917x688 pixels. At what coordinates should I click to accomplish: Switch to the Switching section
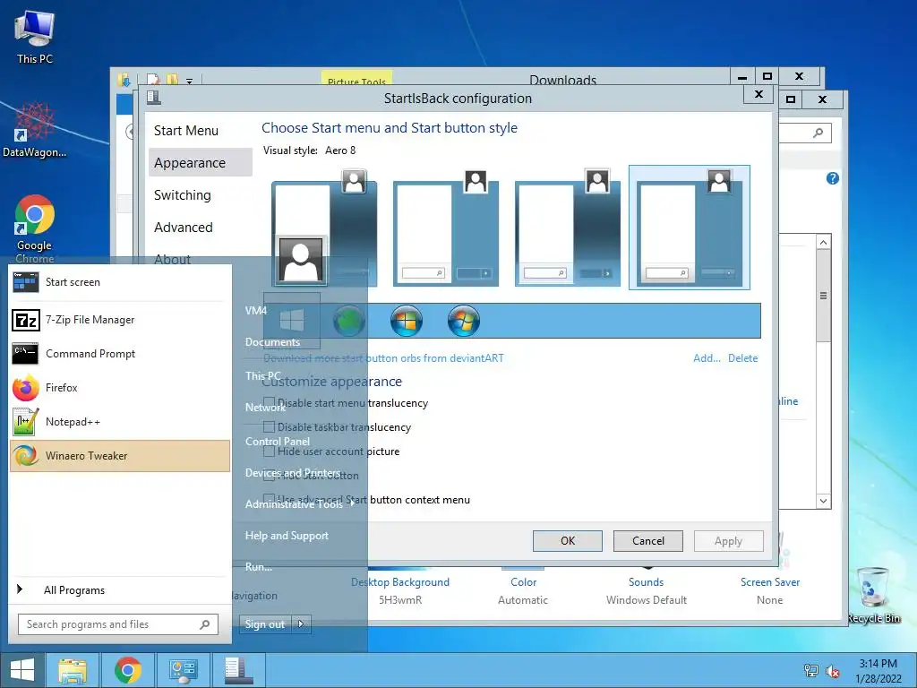183,194
